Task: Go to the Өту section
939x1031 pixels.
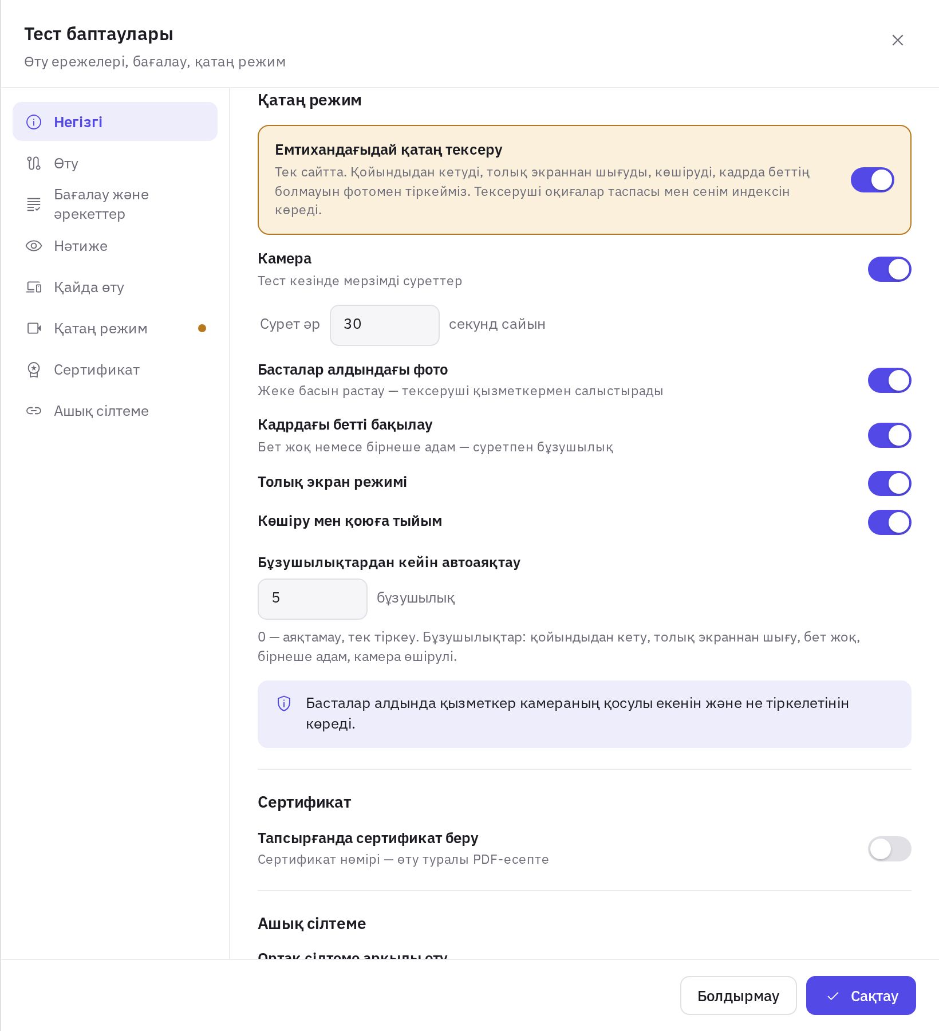Action: (x=115, y=163)
